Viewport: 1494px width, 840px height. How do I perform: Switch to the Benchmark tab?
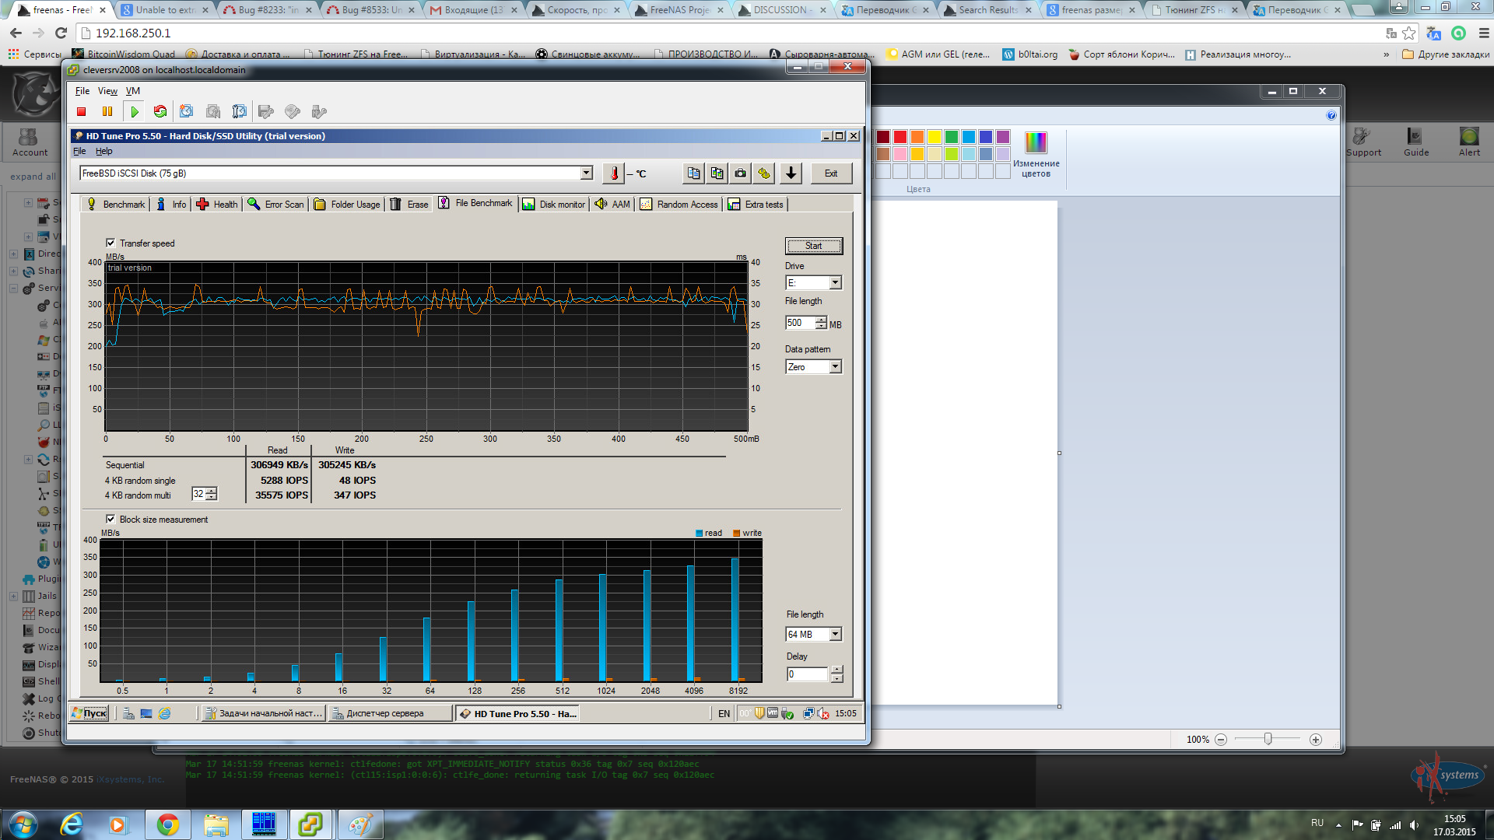(x=115, y=205)
